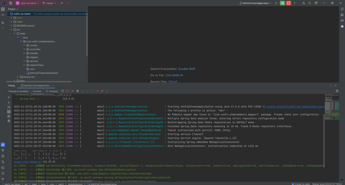This screenshot has height=185, width=345.
Task: Open the Notifications bell on right sidebar
Action: tap(342, 9)
